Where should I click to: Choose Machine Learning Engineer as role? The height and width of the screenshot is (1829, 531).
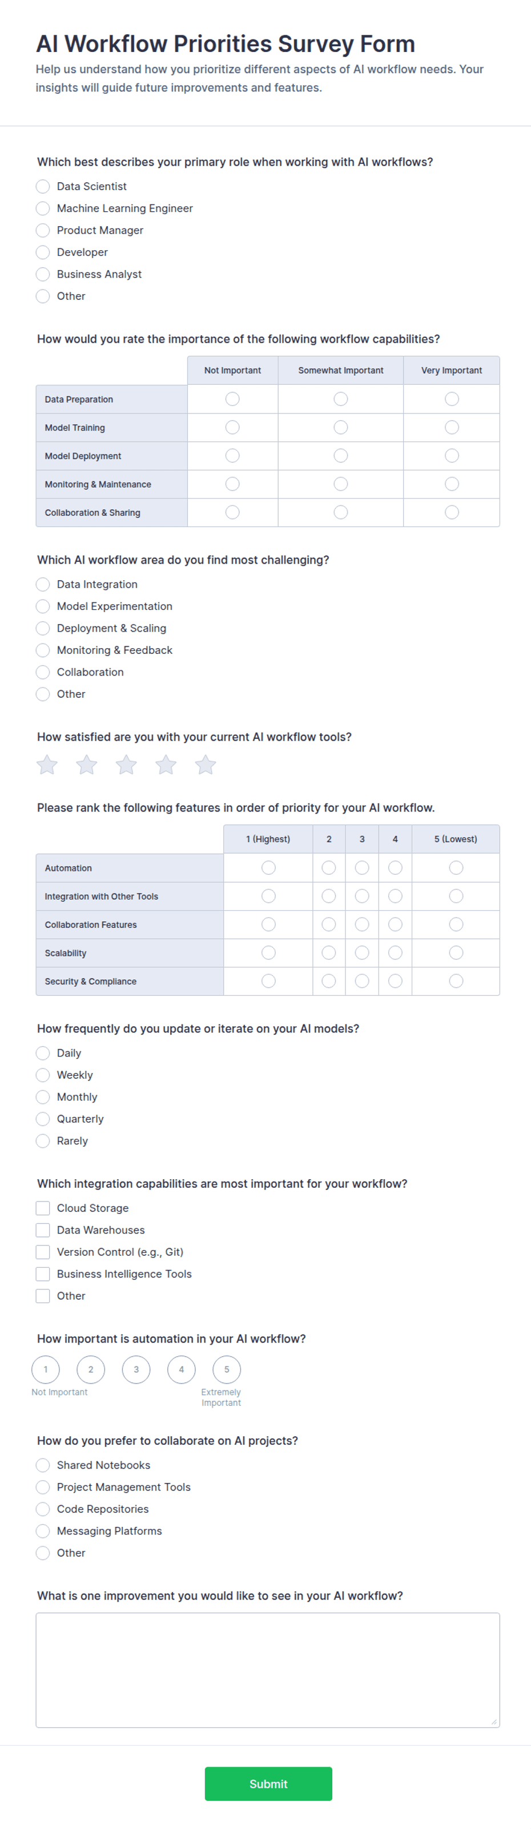43,208
